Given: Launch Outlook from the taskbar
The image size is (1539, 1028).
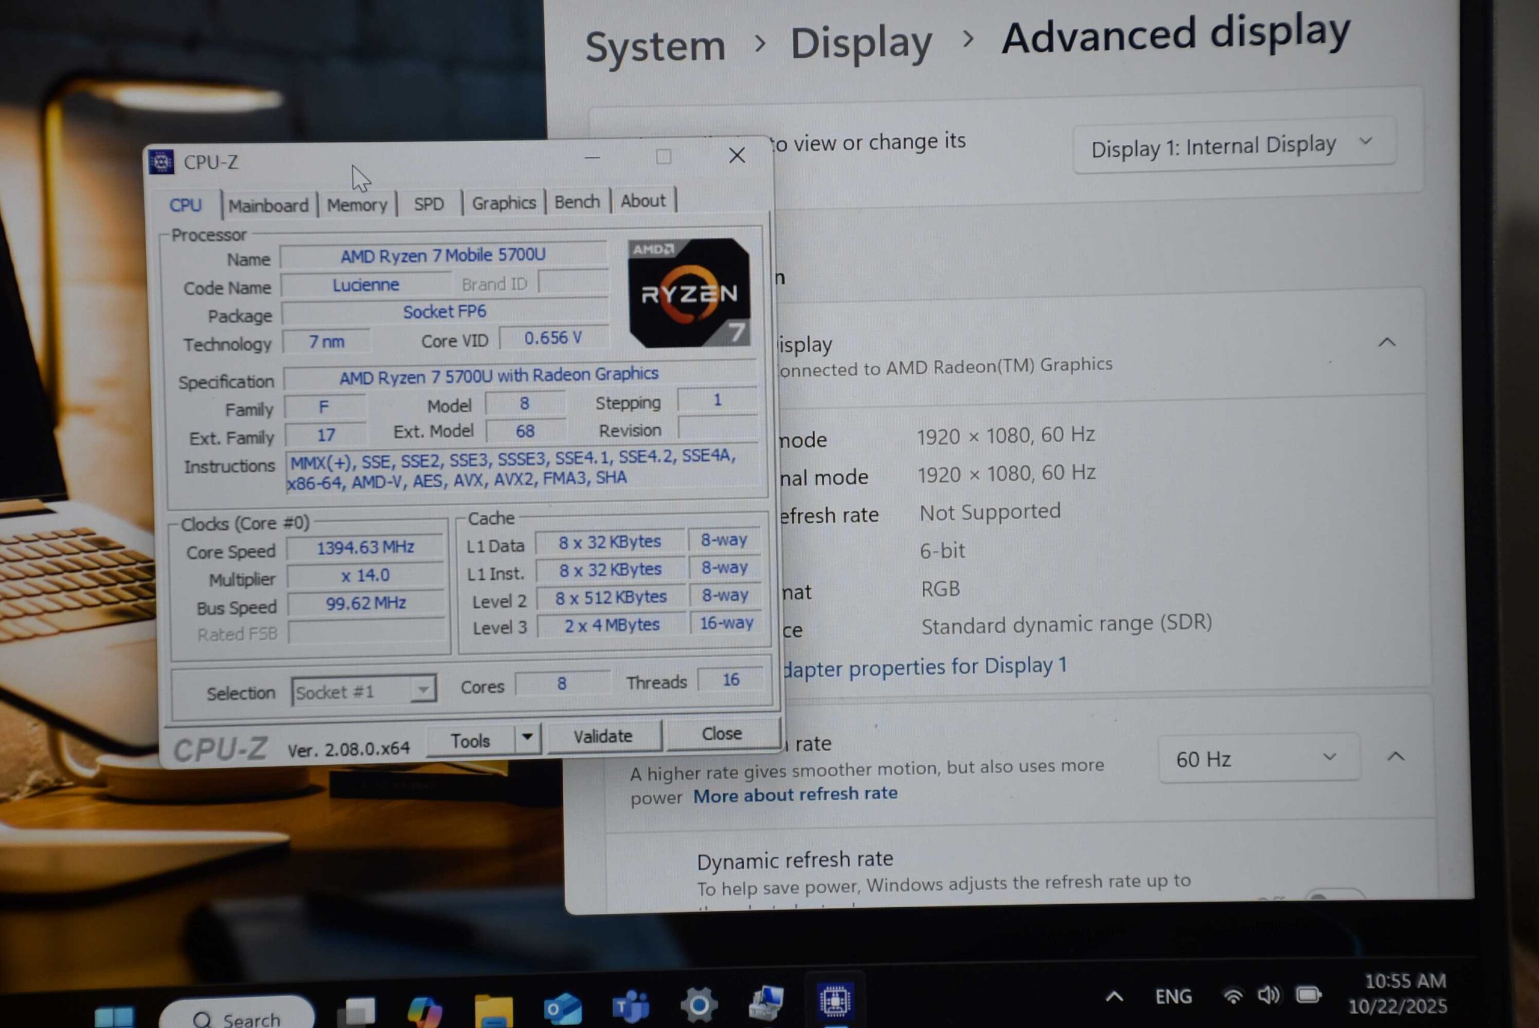Looking at the screenshot, I should click(562, 1008).
